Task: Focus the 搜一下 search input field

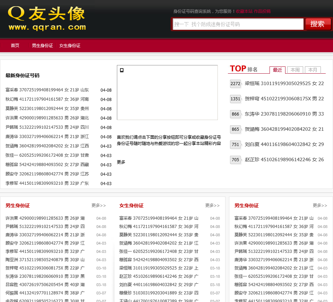Action: coord(238,24)
